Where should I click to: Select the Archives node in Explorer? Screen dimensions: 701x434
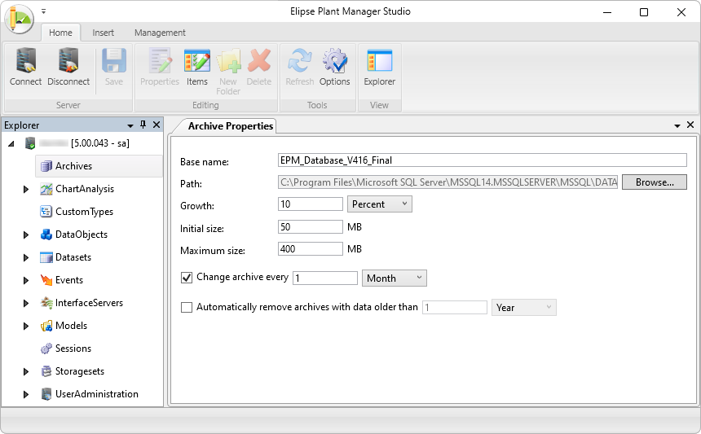pos(73,166)
